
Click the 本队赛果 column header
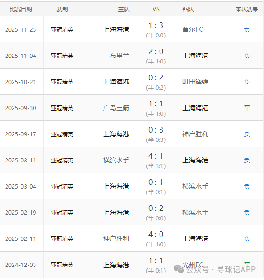[x=247, y=9]
